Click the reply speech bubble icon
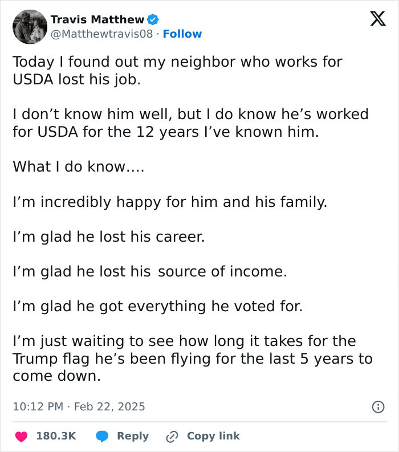Viewport: 399px width, 452px height. 103,436
